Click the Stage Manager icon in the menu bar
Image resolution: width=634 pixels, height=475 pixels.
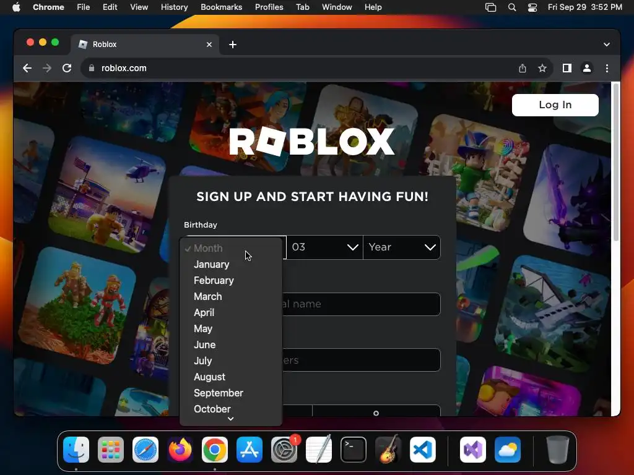(490, 7)
